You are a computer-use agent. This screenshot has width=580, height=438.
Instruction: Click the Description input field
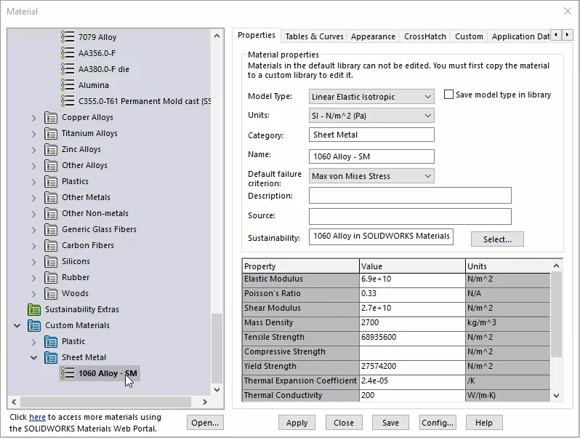409,196
